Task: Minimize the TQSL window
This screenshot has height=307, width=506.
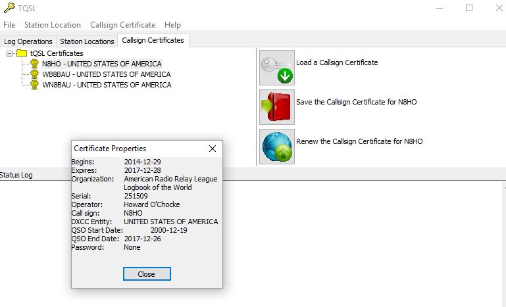Action: coord(440,8)
